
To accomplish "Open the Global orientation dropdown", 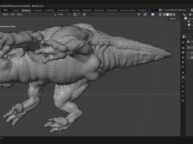I will pos(60,14).
